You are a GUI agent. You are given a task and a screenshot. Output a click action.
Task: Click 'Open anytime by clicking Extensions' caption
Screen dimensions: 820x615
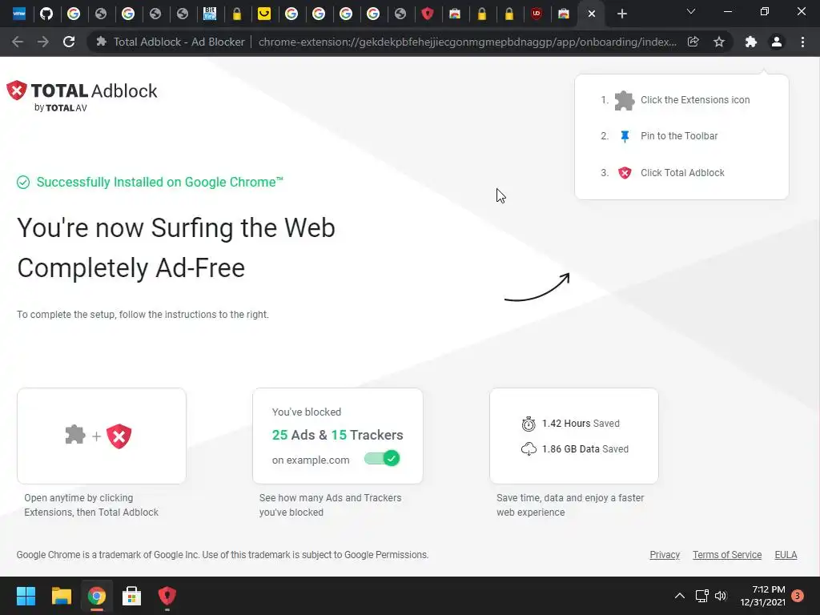[x=91, y=505]
